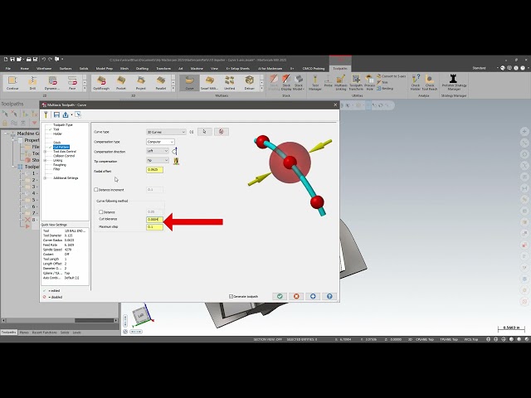The image size is (531, 398).
Task: Choose the Drill toolpath icon
Action: [x=32, y=83]
